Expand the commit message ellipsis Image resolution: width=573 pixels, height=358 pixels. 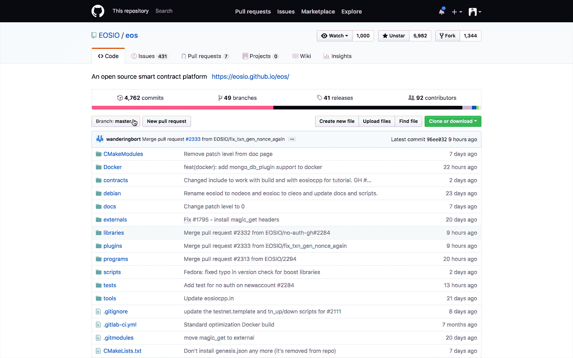click(x=292, y=139)
